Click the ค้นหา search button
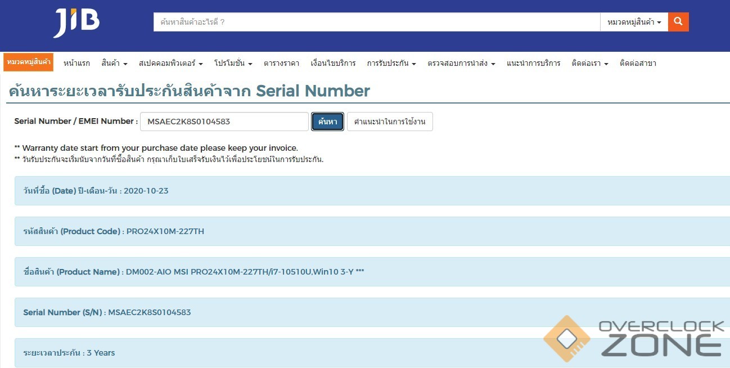This screenshot has width=730, height=368. click(327, 122)
